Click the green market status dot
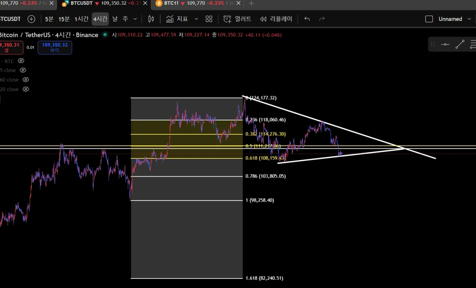The image size is (476, 288). (105, 35)
